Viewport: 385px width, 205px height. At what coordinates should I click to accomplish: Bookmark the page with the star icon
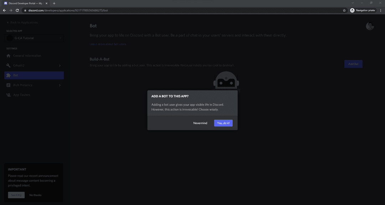[x=344, y=10]
